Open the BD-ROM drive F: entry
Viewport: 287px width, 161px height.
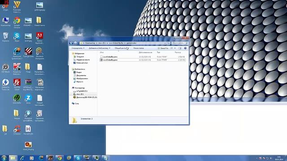tap(85, 97)
